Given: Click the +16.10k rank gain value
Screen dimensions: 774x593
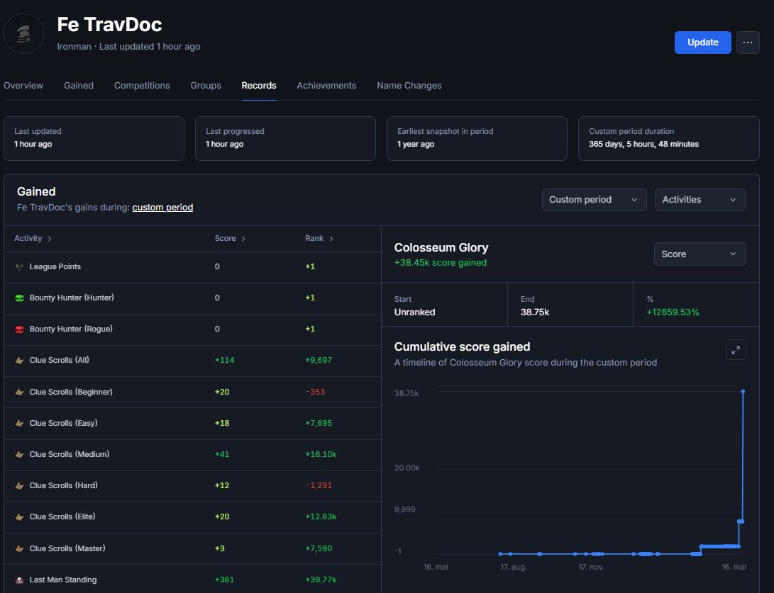Looking at the screenshot, I should coord(321,454).
